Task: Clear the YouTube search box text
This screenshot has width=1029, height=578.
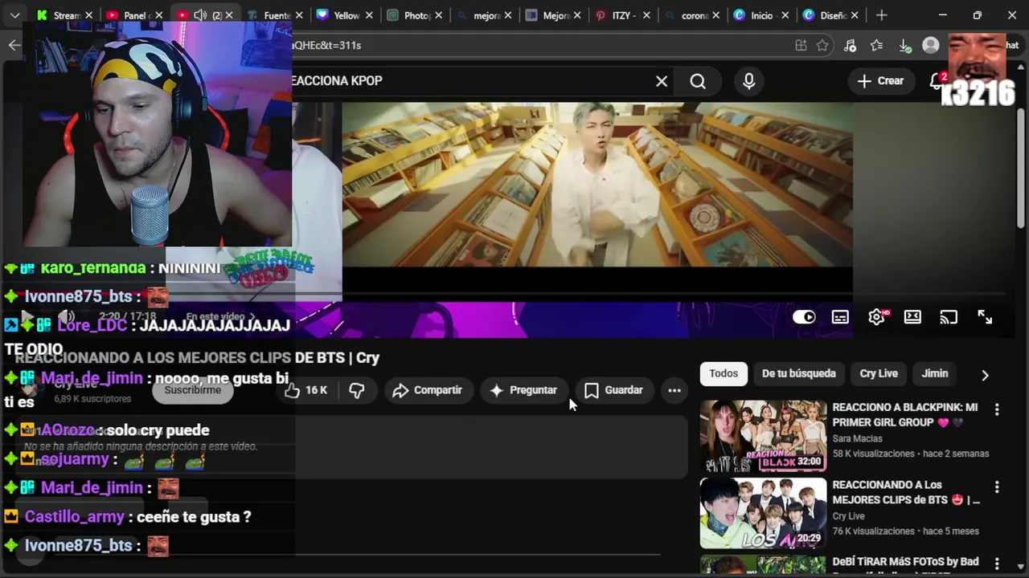Action: point(662,81)
